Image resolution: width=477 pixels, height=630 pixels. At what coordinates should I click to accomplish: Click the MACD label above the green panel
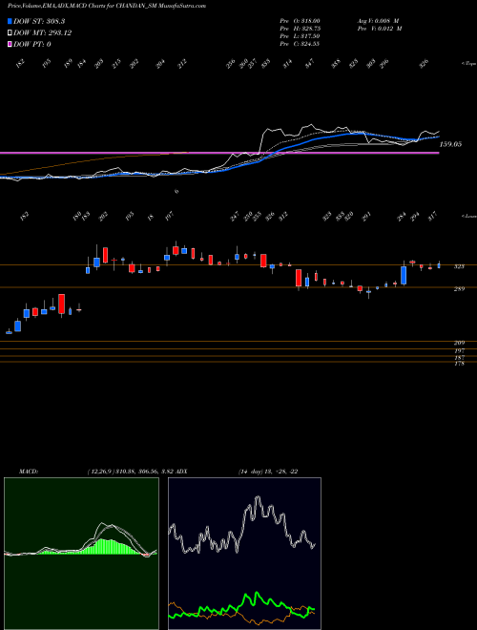pos(29,472)
